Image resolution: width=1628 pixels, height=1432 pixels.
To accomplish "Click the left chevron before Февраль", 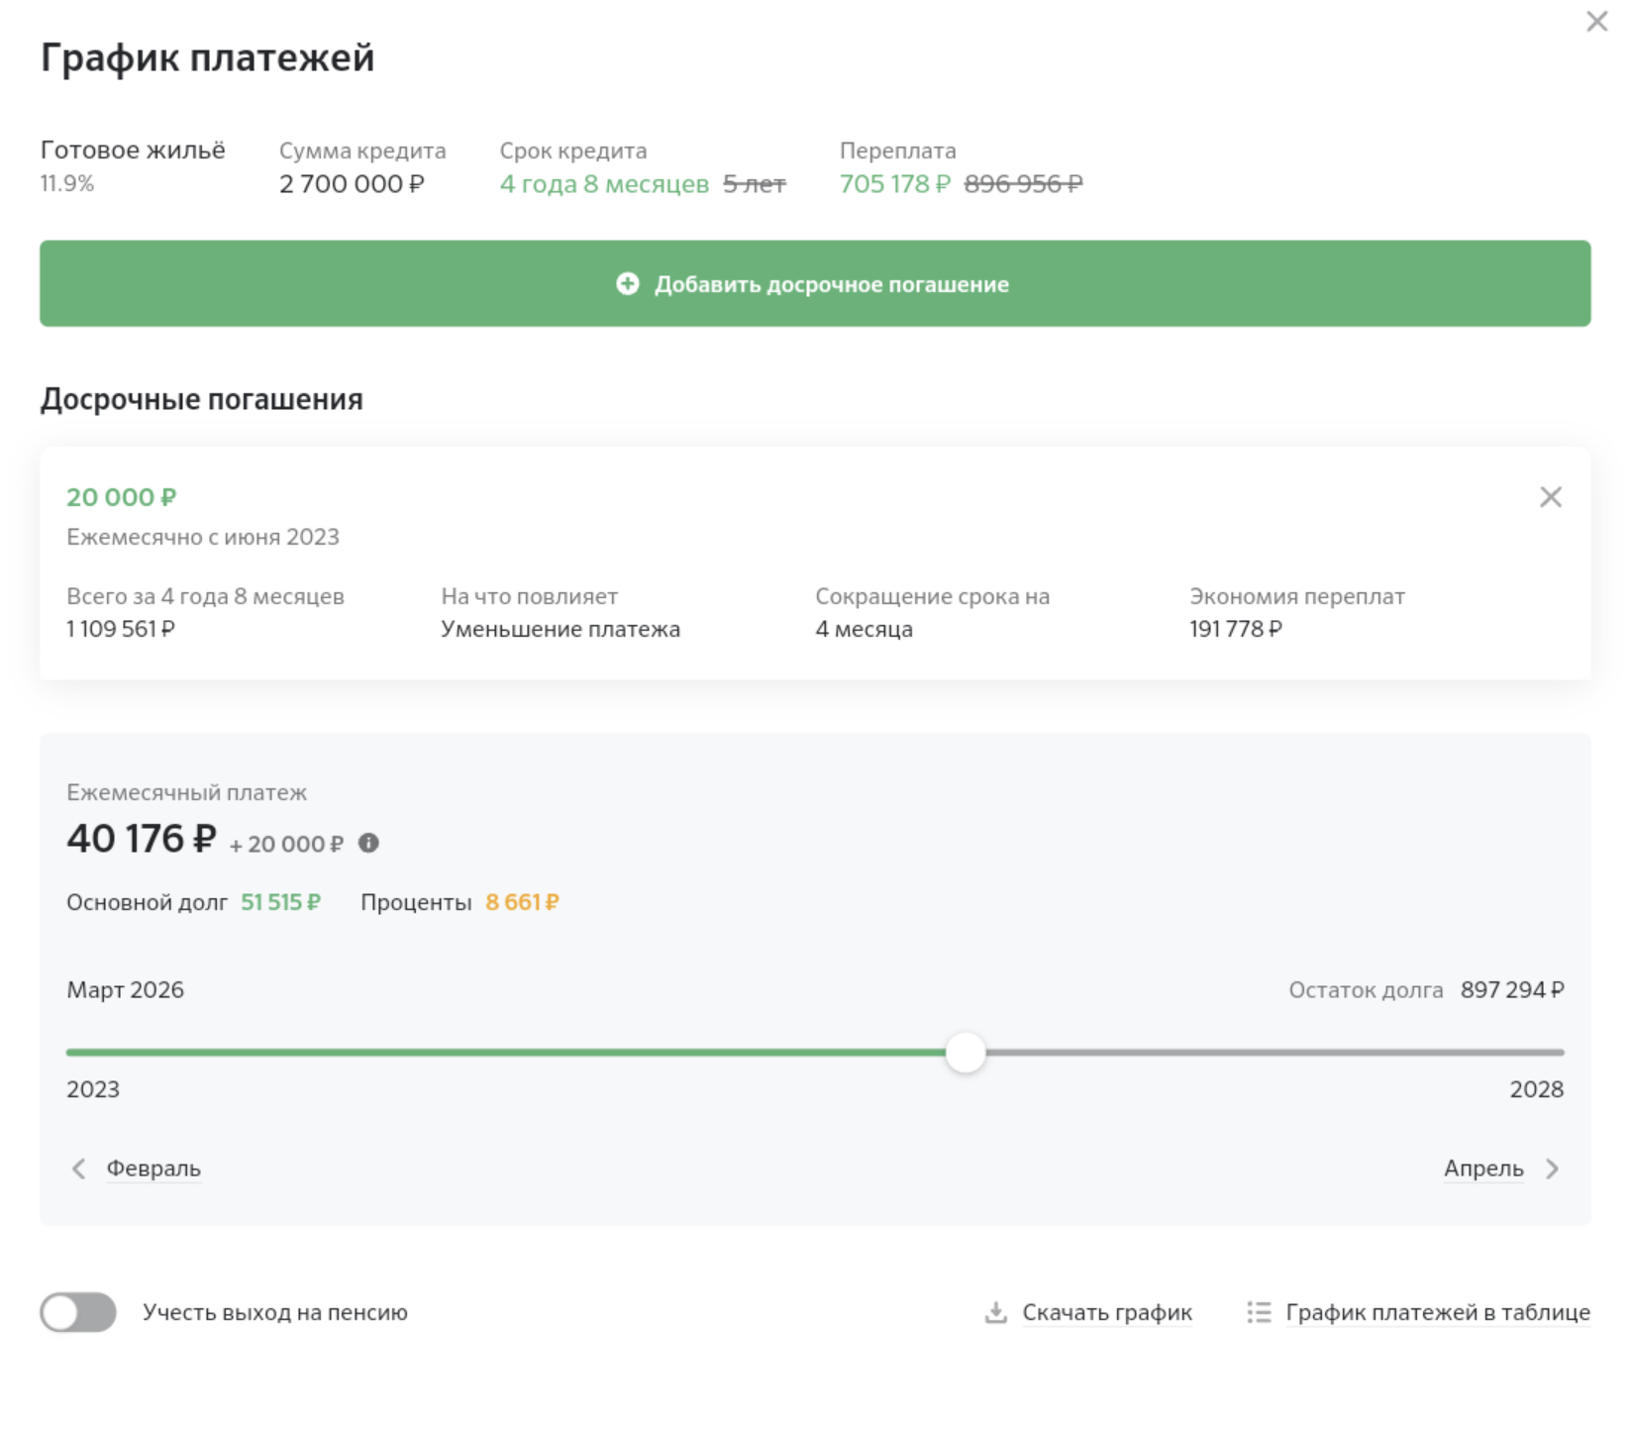I will point(79,1169).
